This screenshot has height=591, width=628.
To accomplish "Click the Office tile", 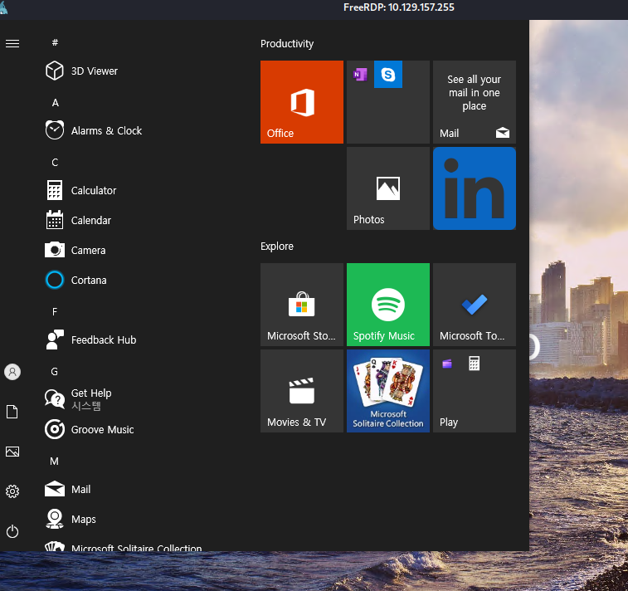I will point(302,102).
